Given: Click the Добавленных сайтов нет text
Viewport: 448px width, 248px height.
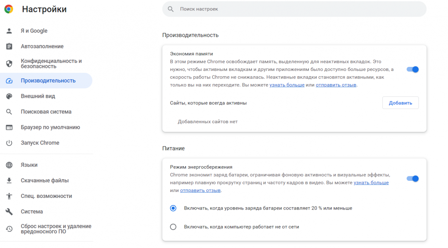Looking at the screenshot, I should (x=208, y=122).
